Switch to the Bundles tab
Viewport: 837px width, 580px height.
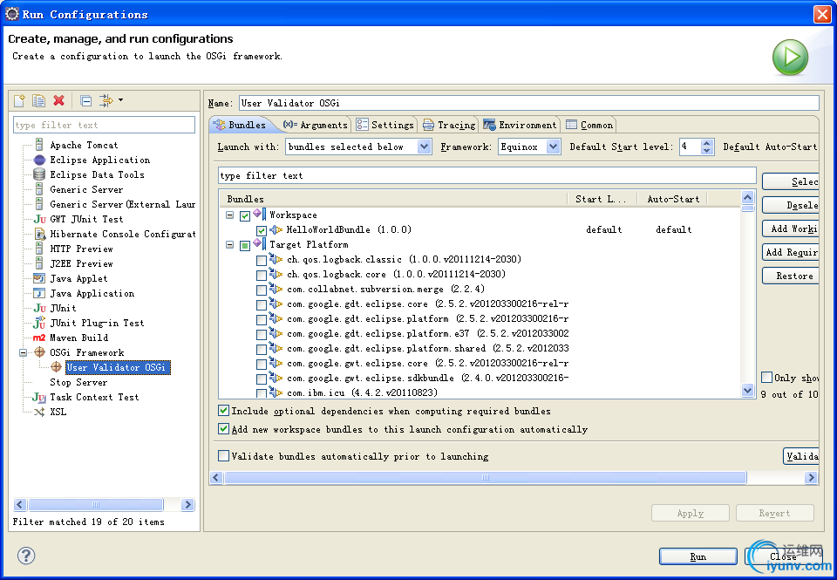tap(241, 125)
